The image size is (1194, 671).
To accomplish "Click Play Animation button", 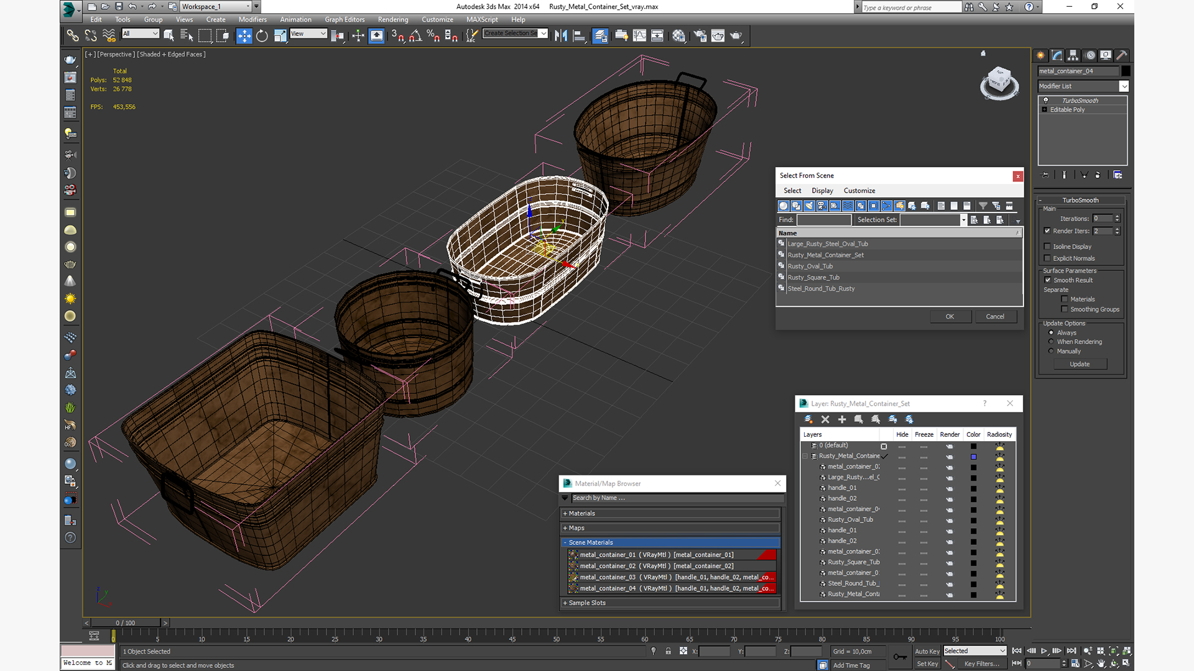I will coord(1044,650).
